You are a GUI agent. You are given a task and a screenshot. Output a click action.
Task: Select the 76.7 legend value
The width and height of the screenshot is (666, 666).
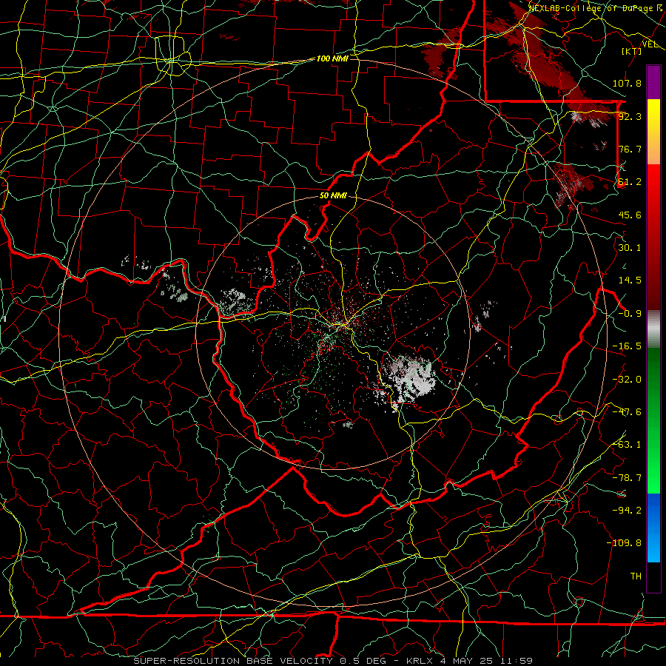coord(630,149)
